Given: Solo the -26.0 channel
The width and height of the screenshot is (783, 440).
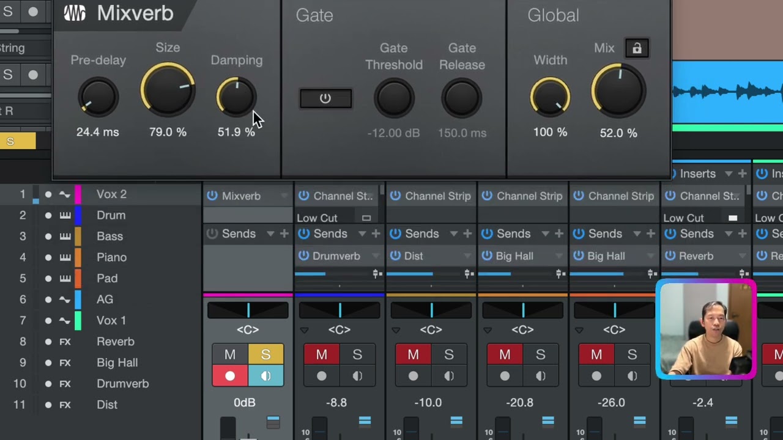Looking at the screenshot, I should click(633, 354).
